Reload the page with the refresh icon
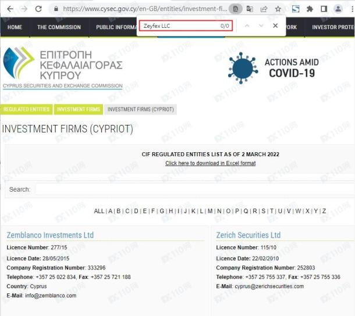The height and width of the screenshot is (316, 355). [x=38, y=9]
